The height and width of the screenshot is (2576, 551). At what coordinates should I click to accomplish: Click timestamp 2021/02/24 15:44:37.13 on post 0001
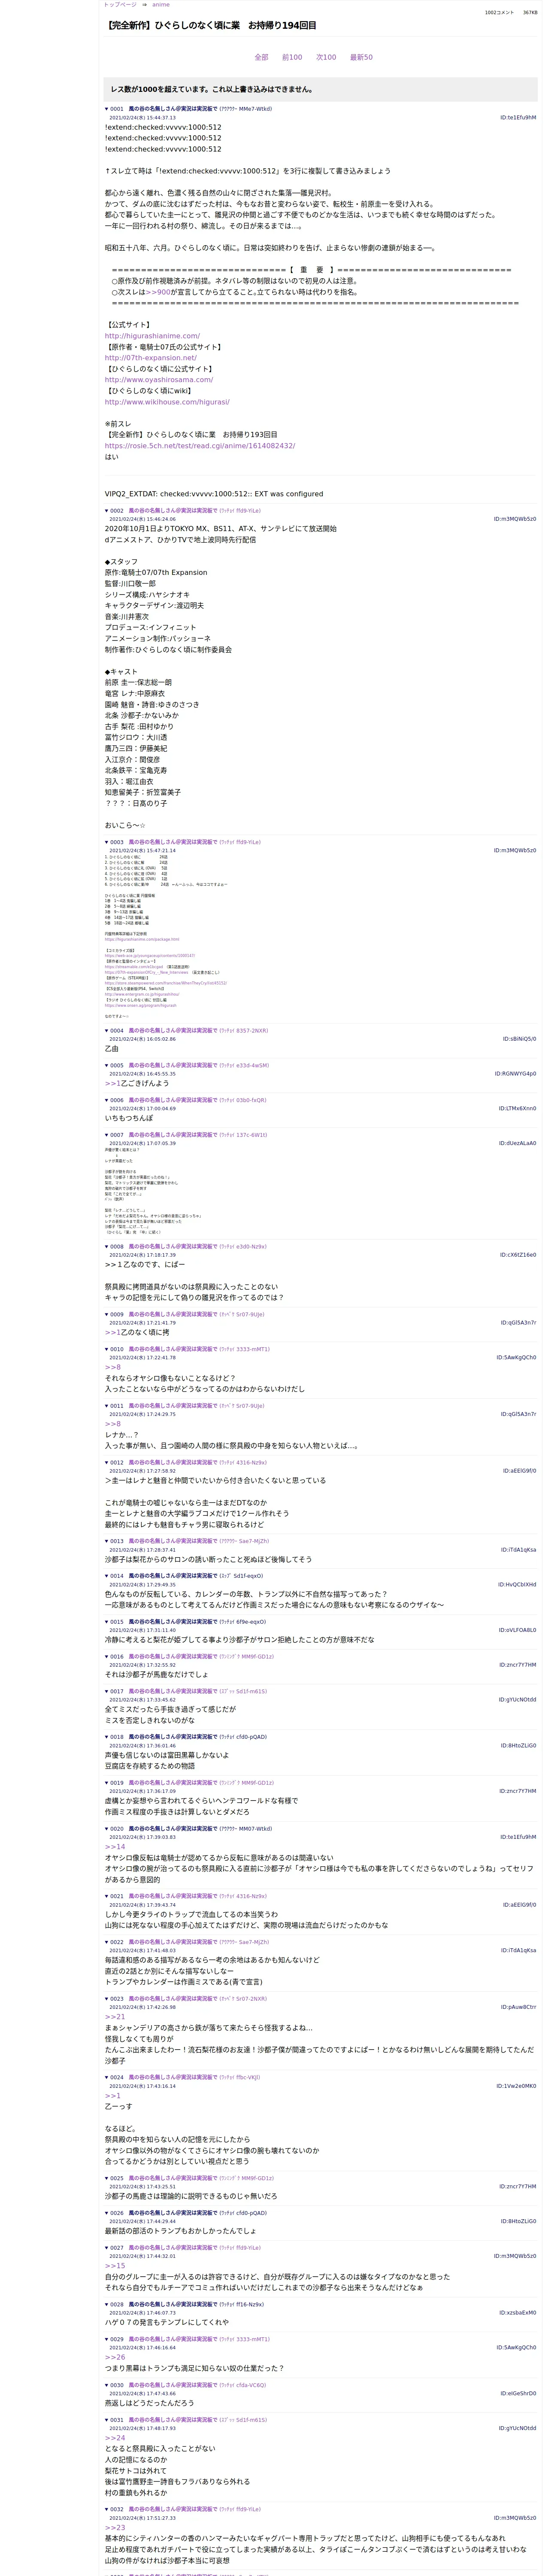142,118
